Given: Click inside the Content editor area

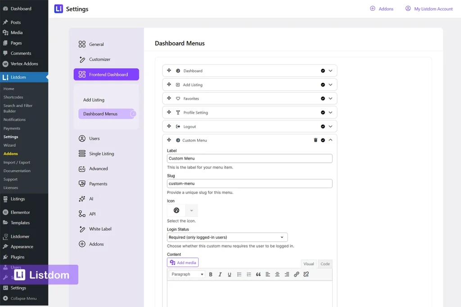Looking at the screenshot, I should 249,294.
